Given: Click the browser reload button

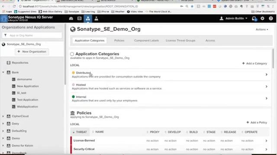Looking at the screenshot, I should [14, 6].
